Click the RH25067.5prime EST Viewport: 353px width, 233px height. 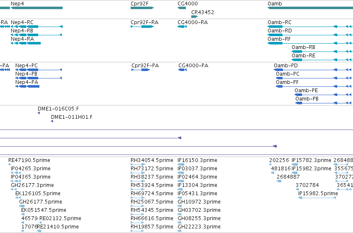click(x=138, y=206)
